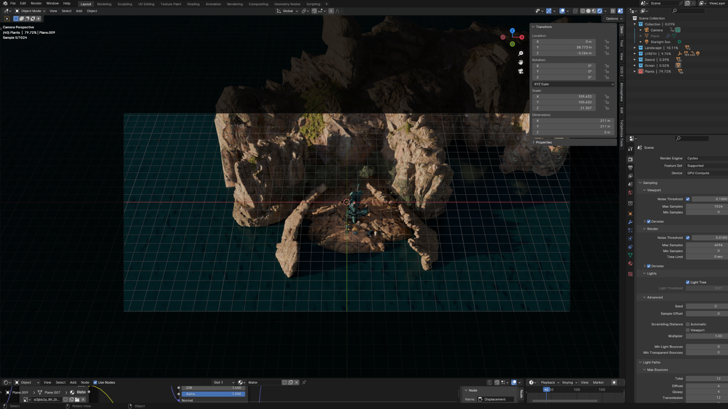The image size is (728, 409).
Task: Open the Render menu
Action: tap(36, 3)
